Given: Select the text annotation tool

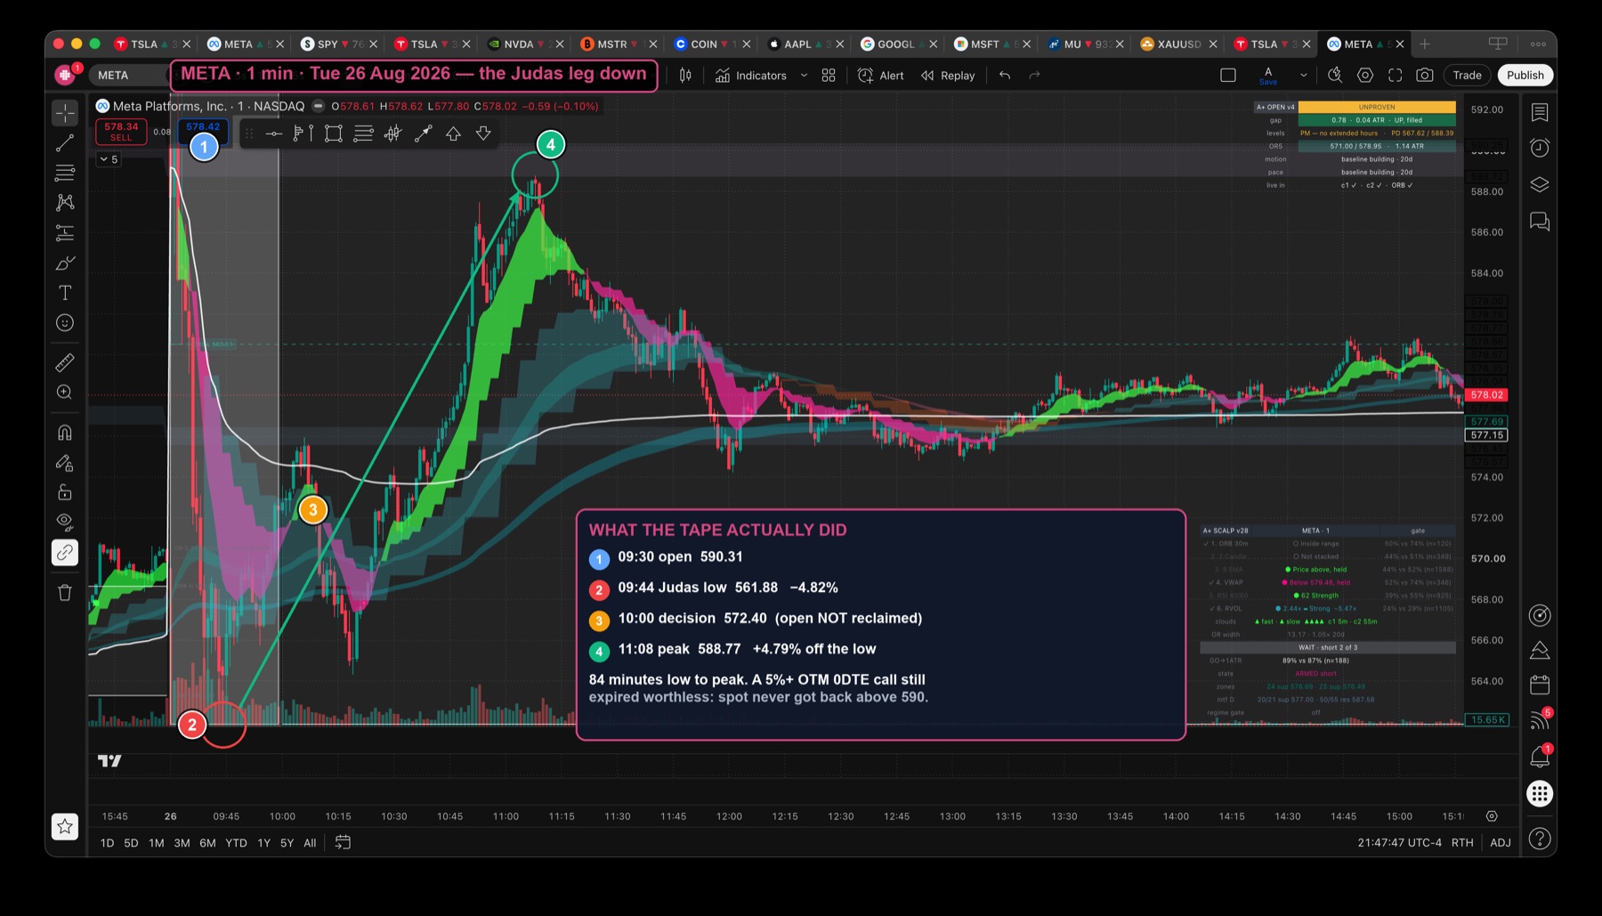Looking at the screenshot, I should 65,293.
